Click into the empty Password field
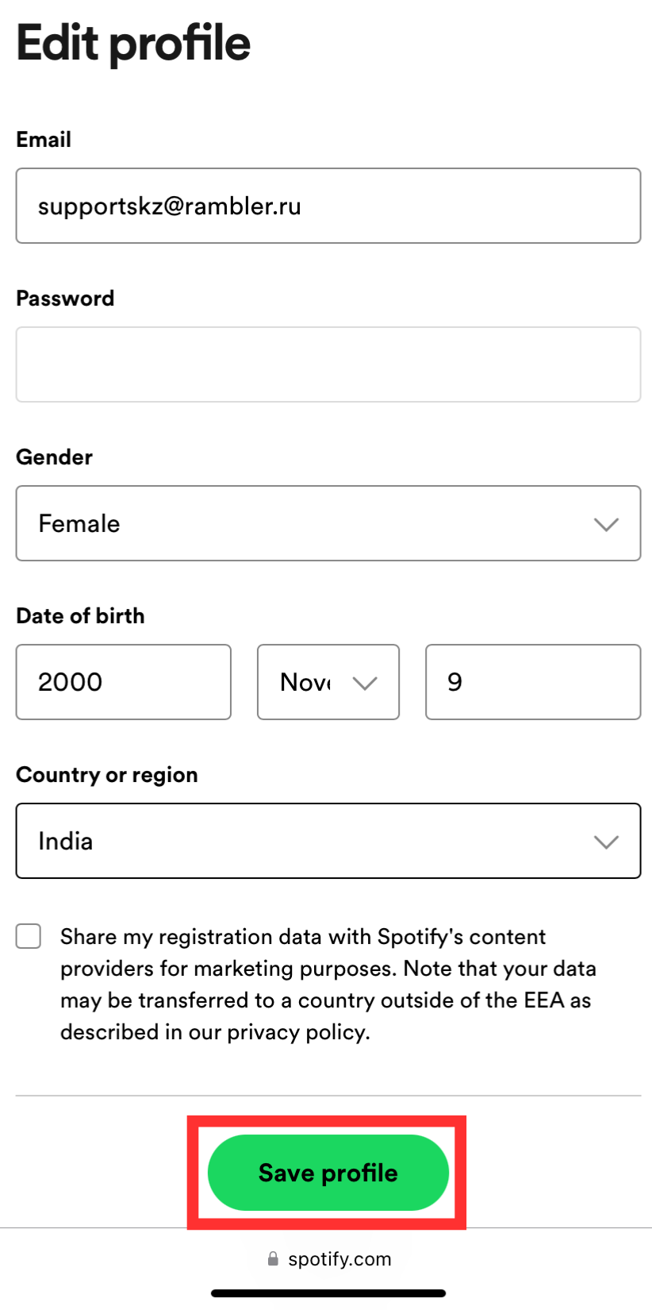This screenshot has height=1310, width=652. point(328,364)
